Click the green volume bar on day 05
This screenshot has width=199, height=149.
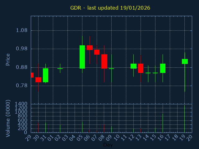[82, 127]
